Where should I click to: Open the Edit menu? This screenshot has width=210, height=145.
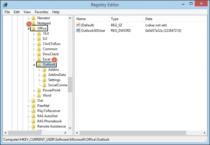(x=17, y=12)
